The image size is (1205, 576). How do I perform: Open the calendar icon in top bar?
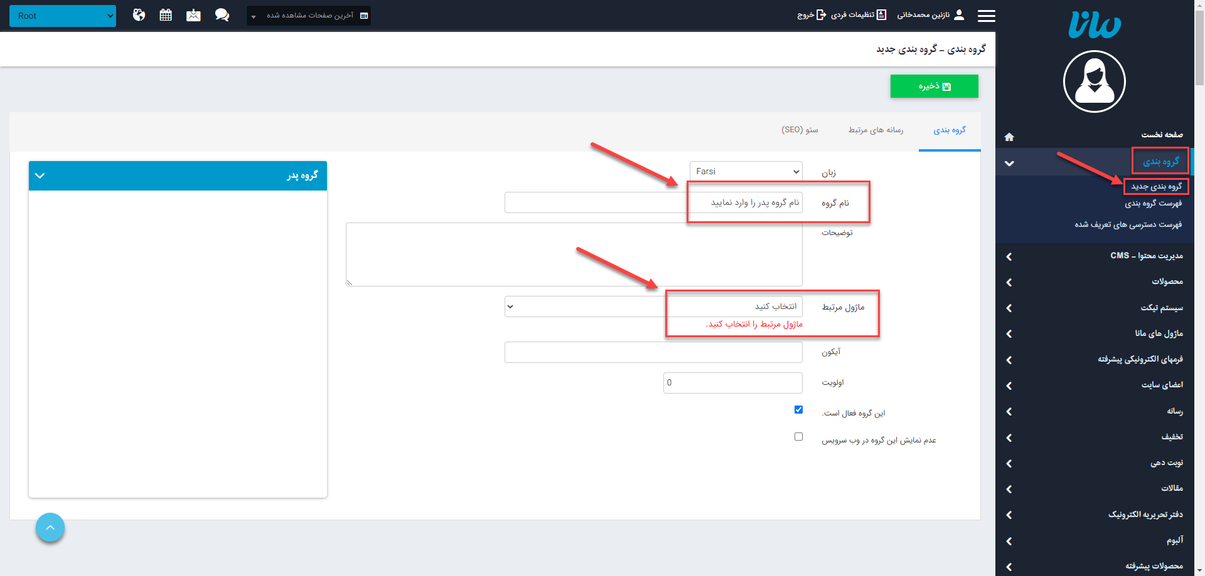[166, 15]
